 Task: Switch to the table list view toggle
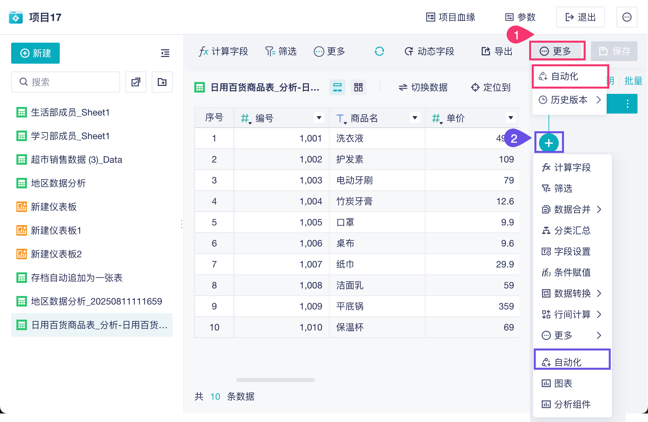(337, 88)
